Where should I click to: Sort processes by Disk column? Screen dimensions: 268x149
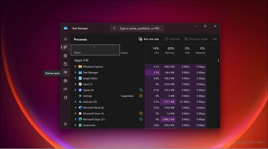point(183,50)
